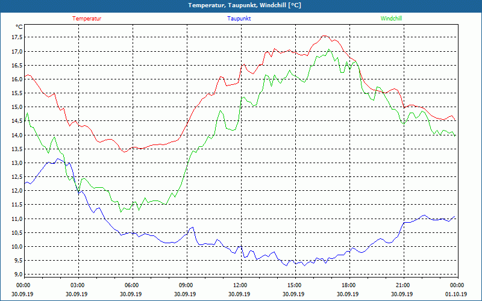This screenshot has width=482, height=301.
Task: Click the 9,5 y-axis value
Action: click(18, 261)
